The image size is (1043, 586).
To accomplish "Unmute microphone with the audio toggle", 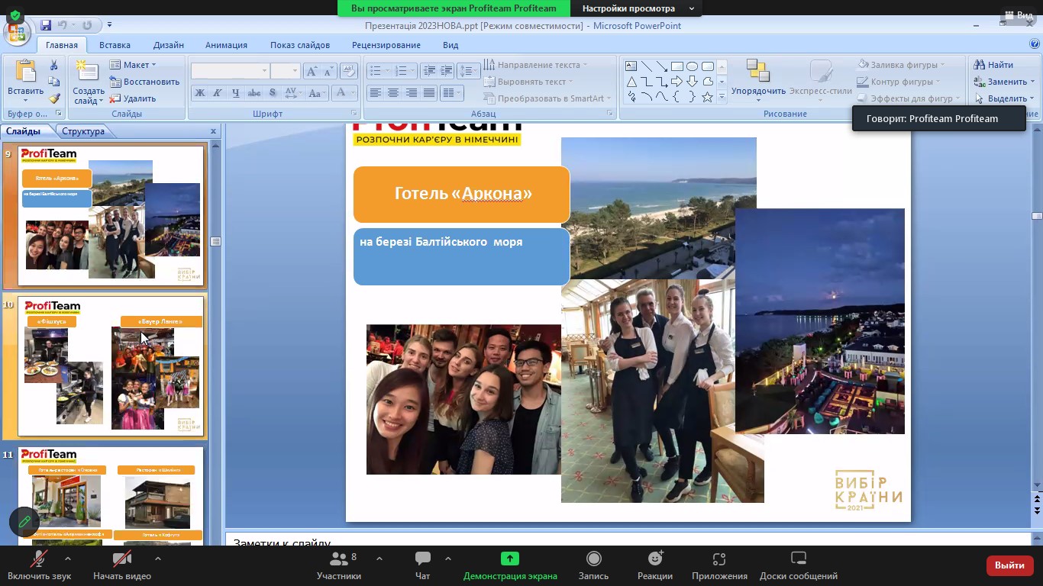I will coord(39,559).
